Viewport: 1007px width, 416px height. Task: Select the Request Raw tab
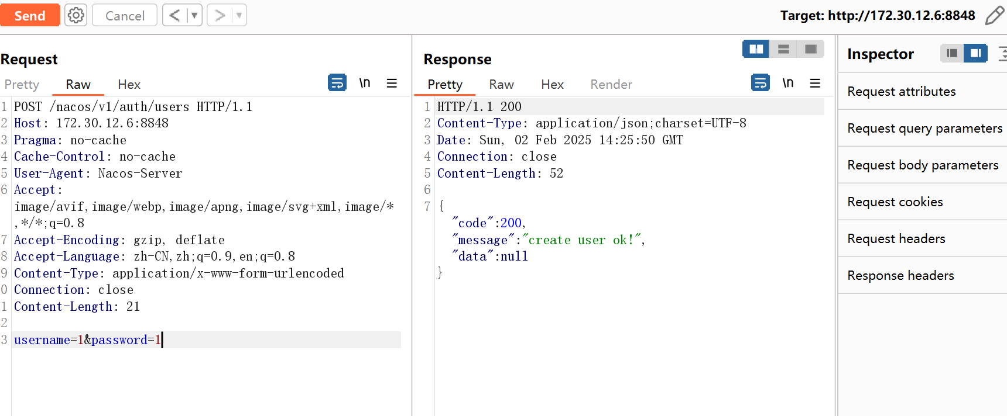(x=78, y=84)
